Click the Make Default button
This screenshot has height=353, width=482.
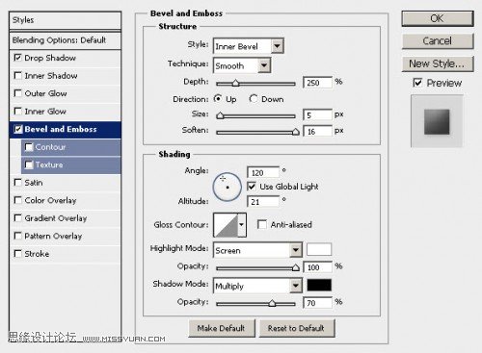tap(222, 328)
